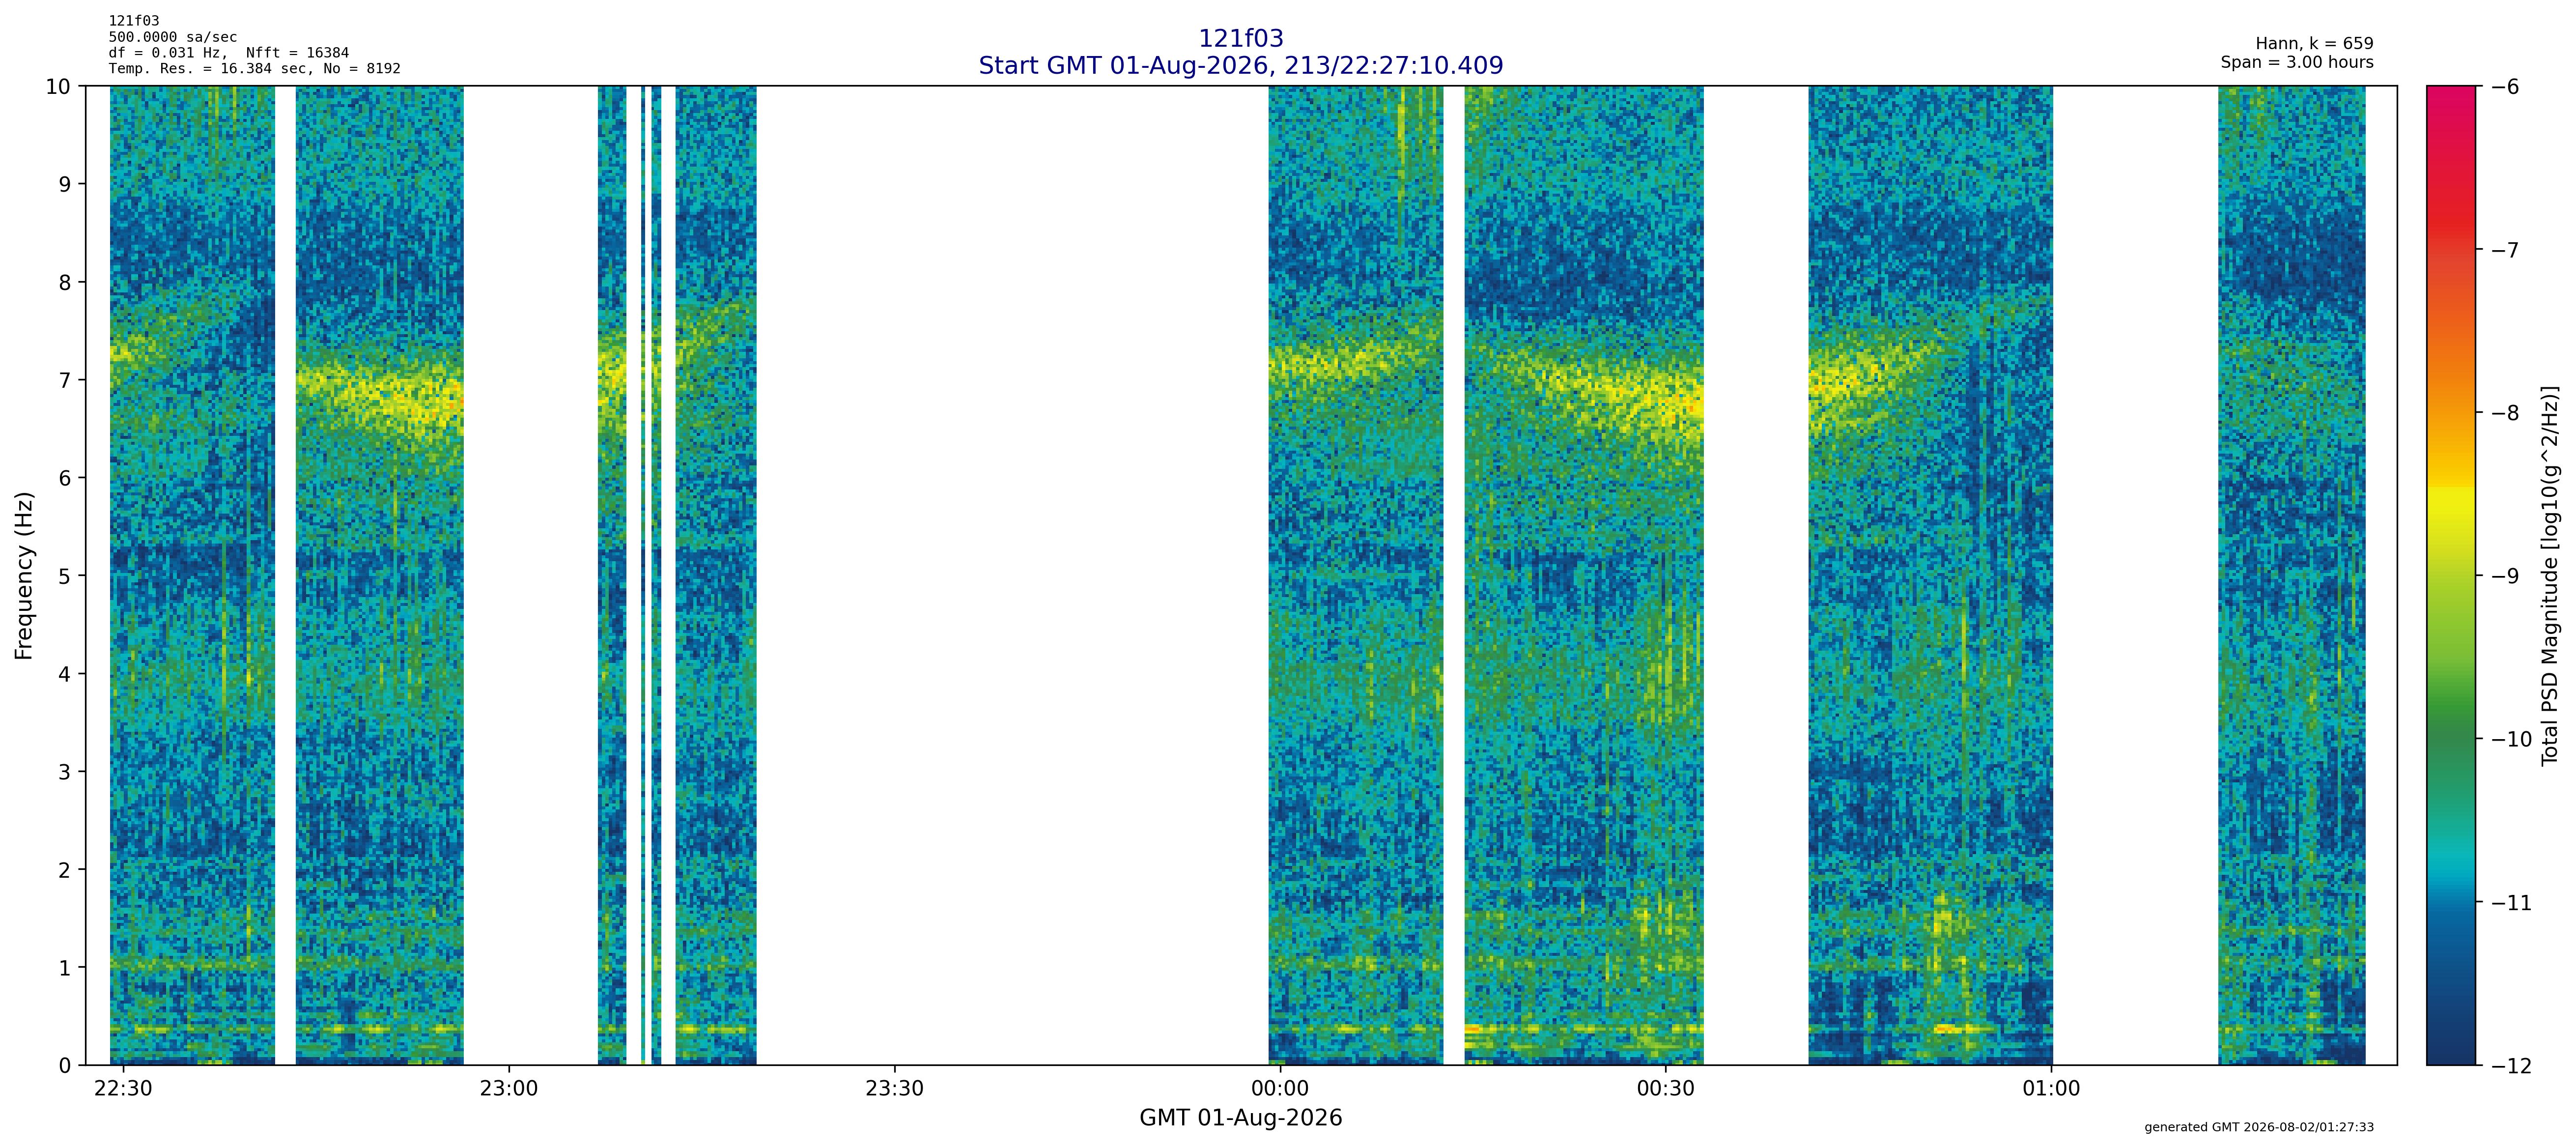Viewport: 2576px width, 1148px height.
Task: Click the frequency axis tick label "8"
Action: click(65, 283)
